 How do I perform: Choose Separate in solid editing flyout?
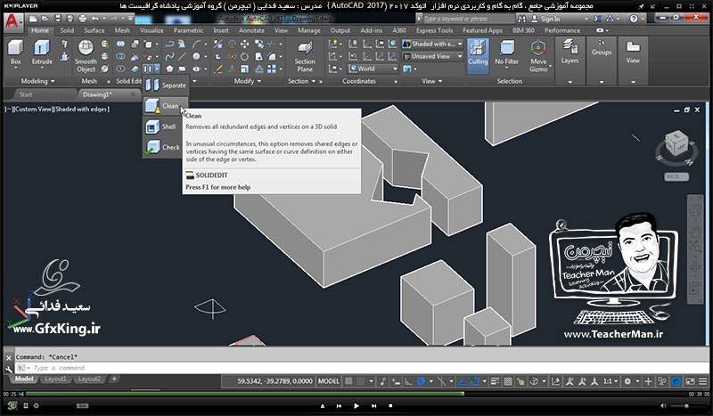point(166,85)
